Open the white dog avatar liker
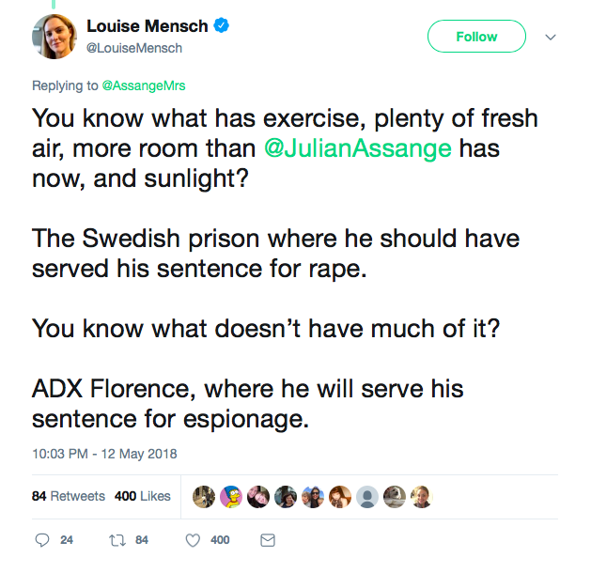 point(395,497)
